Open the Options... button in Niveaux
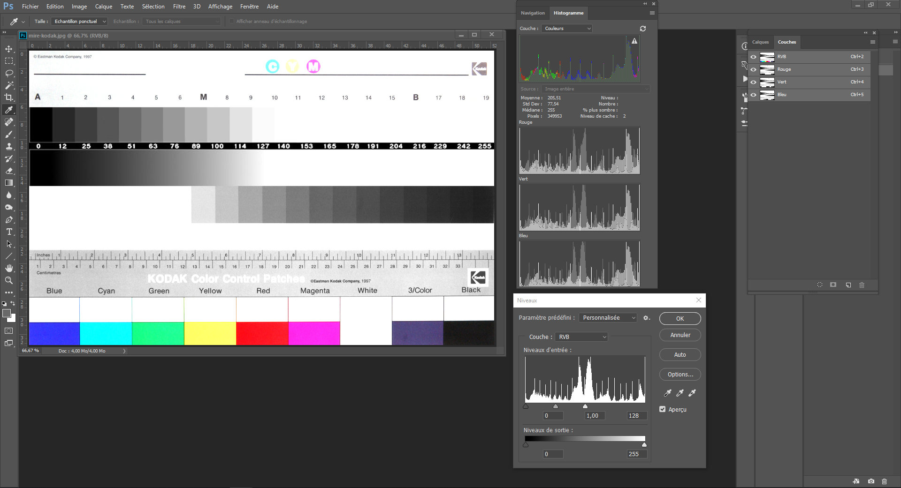Screen dimensions: 901x488 point(680,375)
